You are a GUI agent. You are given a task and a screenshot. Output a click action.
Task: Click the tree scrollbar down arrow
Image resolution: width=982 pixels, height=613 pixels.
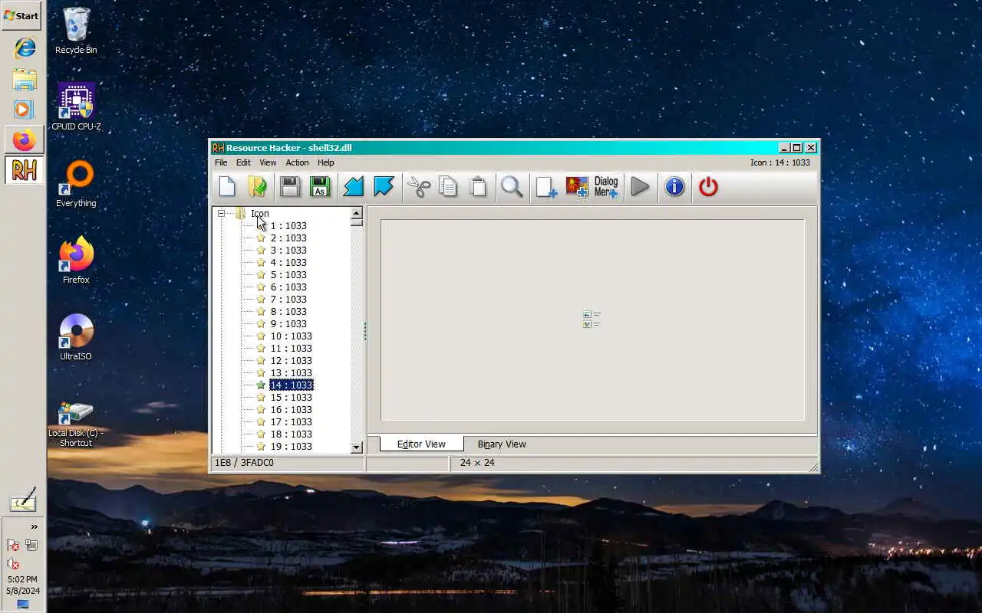pyautogui.click(x=356, y=447)
